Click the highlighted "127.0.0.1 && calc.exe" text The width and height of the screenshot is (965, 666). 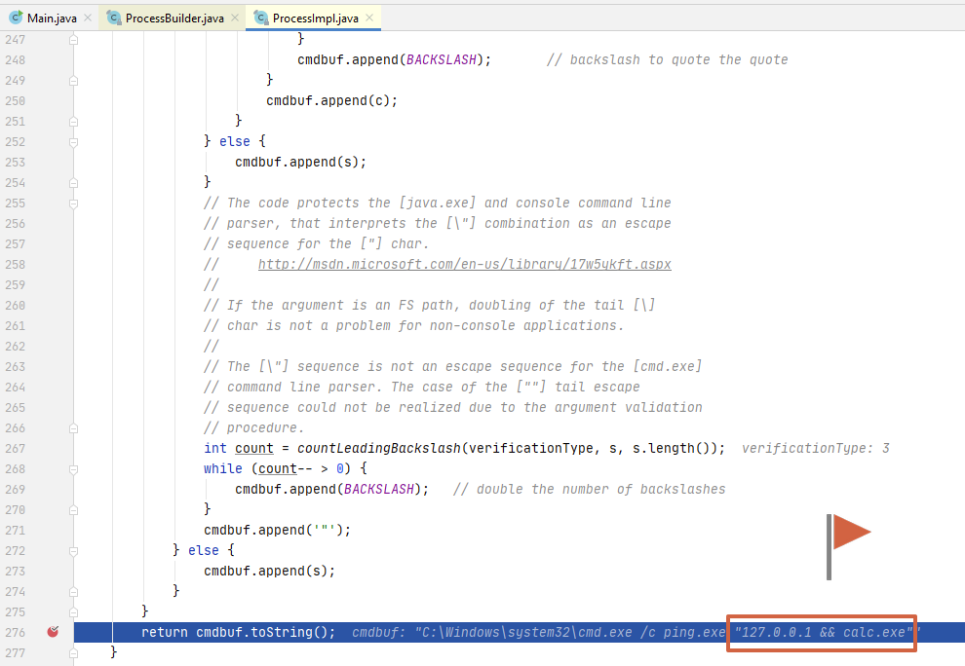[x=821, y=632]
